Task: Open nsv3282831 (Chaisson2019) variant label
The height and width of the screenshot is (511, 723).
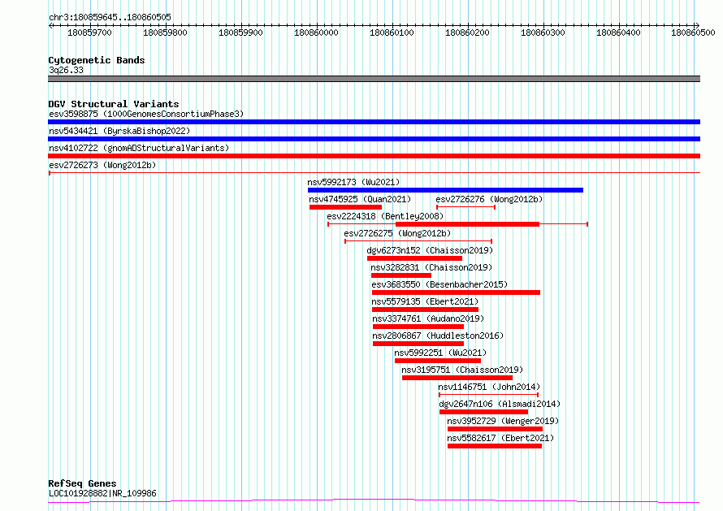Action: click(431, 267)
